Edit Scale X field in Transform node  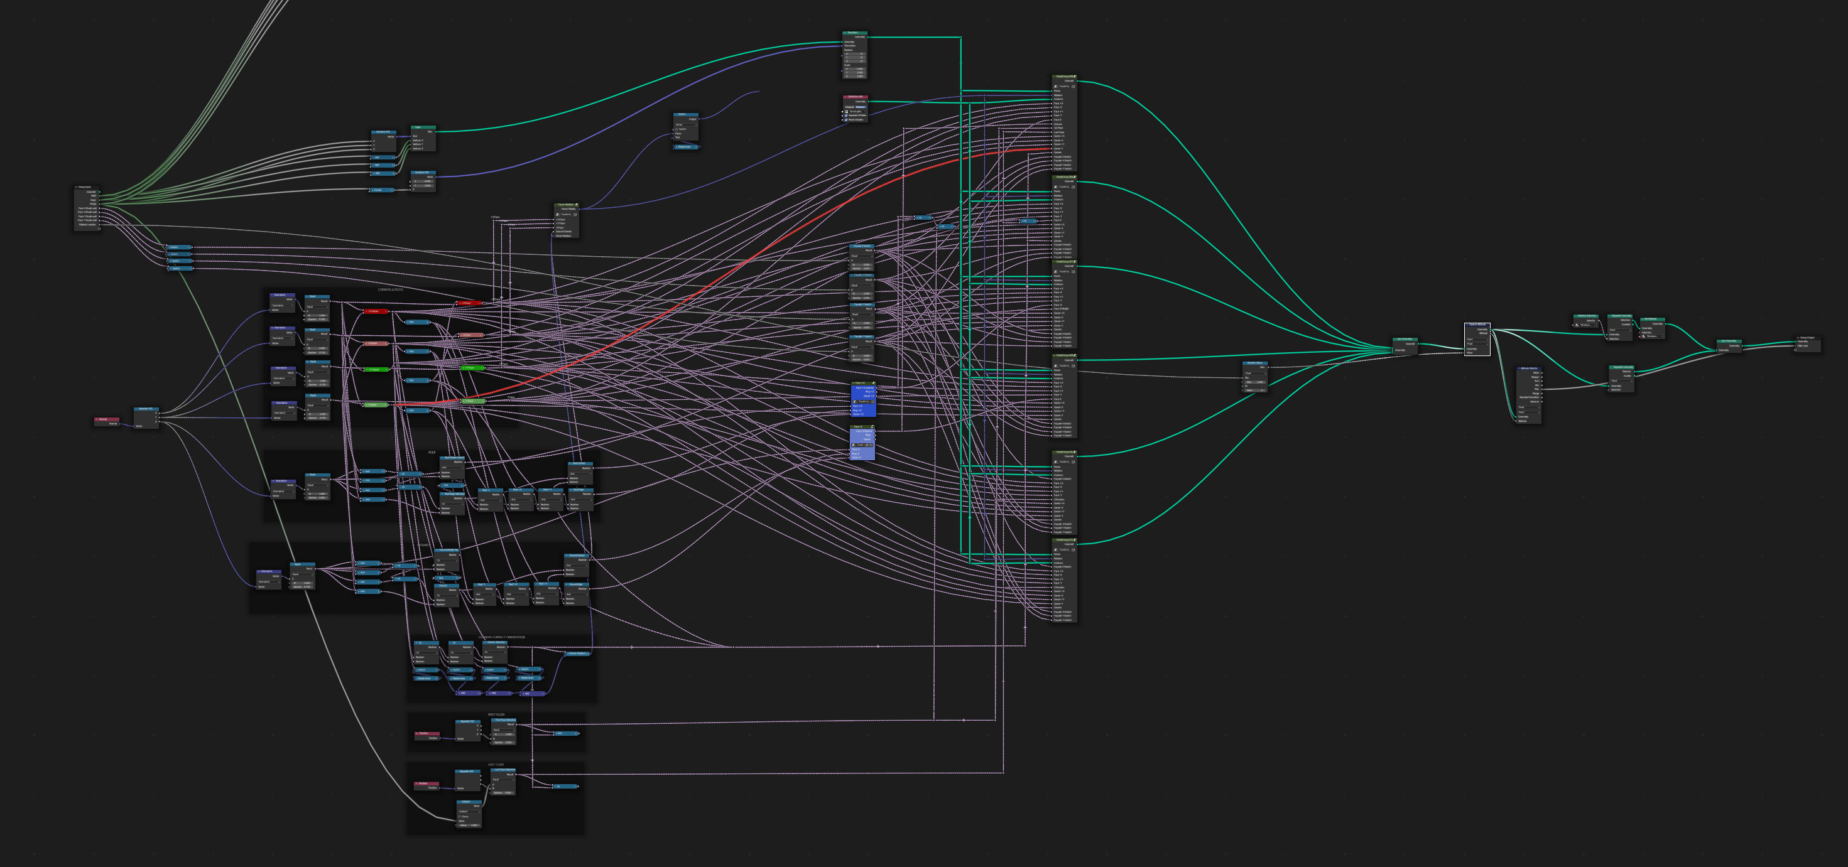click(x=855, y=70)
